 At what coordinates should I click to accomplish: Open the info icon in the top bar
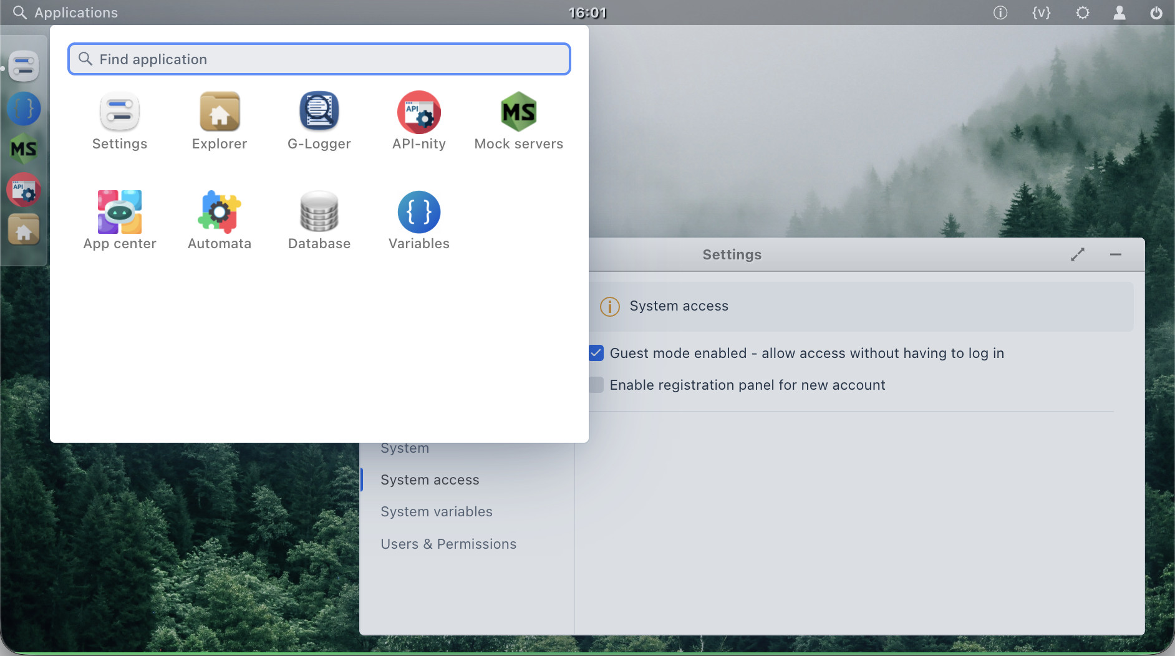pyautogui.click(x=1000, y=12)
